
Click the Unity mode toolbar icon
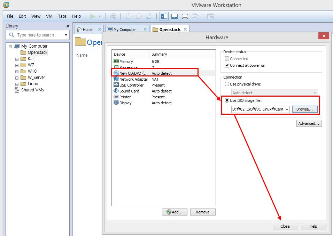[195, 16]
